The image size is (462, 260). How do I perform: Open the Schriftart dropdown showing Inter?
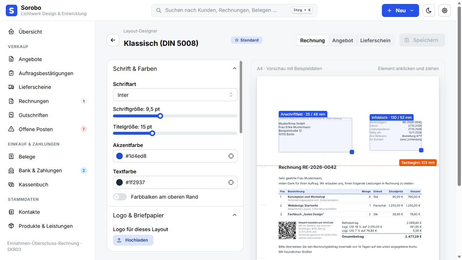175,95
